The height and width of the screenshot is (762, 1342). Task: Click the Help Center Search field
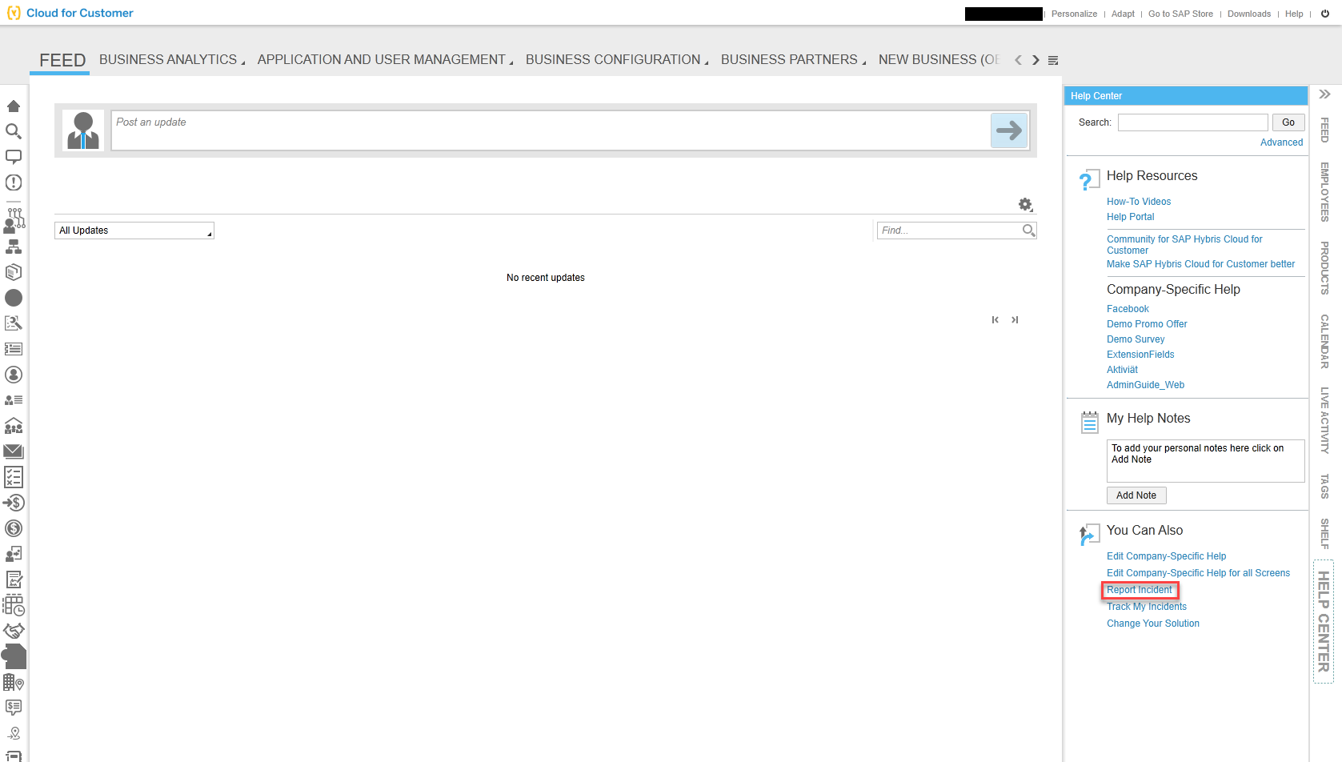coord(1193,122)
